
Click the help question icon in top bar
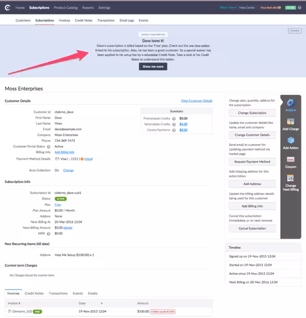coord(299,8)
